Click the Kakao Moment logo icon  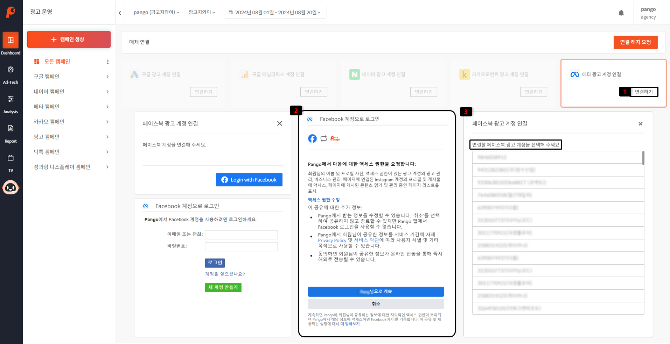click(465, 74)
